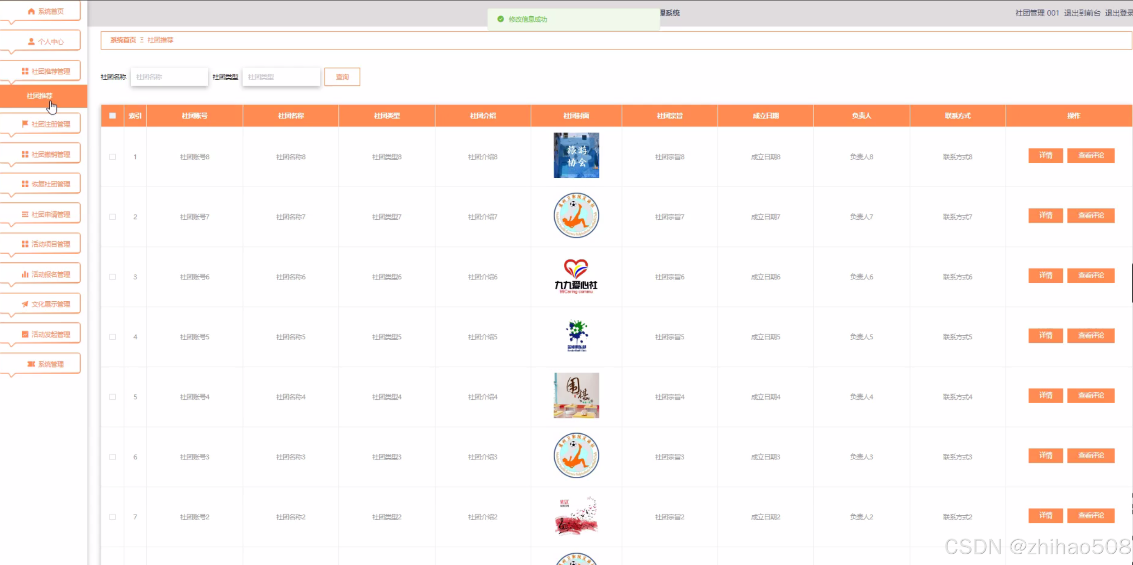Select the 社团推荐 submenu item
The height and width of the screenshot is (565, 1133).
pyautogui.click(x=40, y=95)
